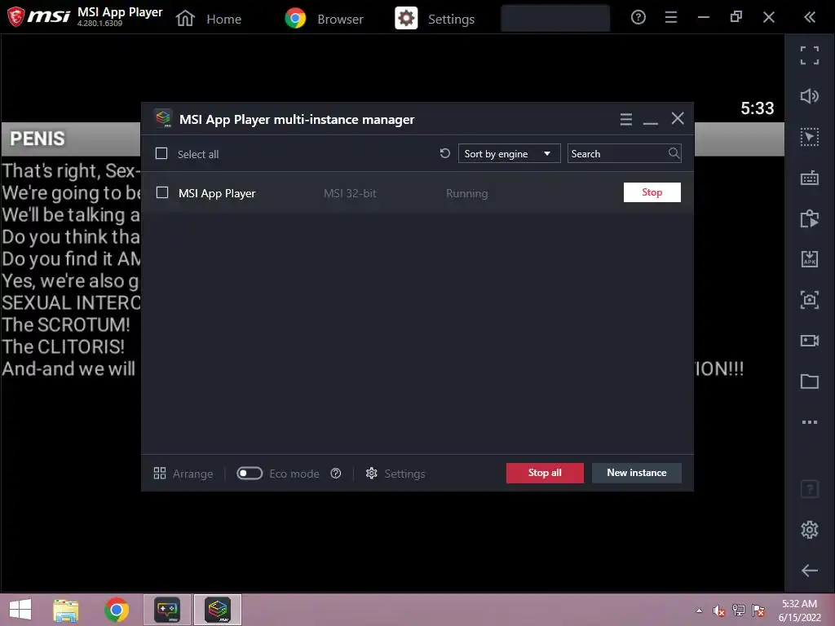Switch to the Home tab
835x626 pixels.
tap(209, 19)
